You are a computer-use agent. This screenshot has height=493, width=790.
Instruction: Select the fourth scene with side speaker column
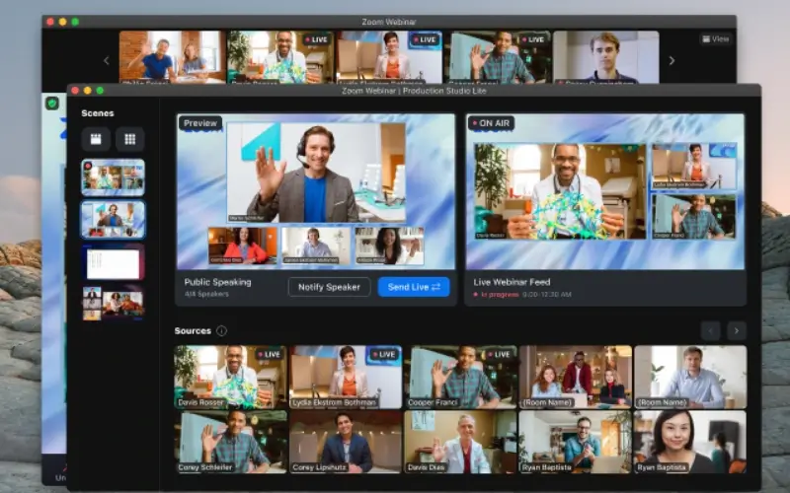113,304
